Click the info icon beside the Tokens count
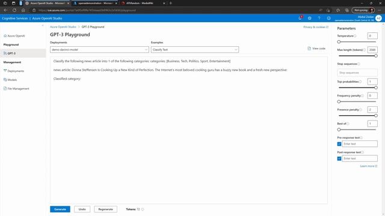Screen dimensions: 385x216 point(143,209)
